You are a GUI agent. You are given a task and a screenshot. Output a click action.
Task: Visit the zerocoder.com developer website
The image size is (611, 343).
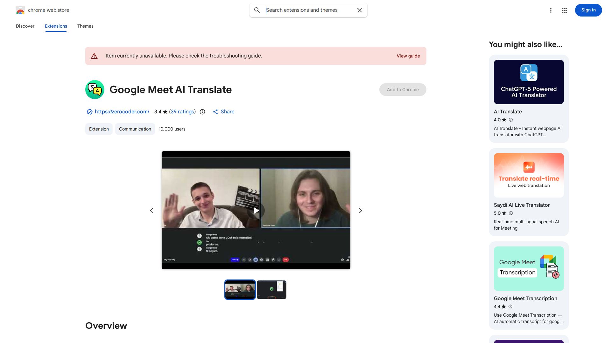(122, 111)
